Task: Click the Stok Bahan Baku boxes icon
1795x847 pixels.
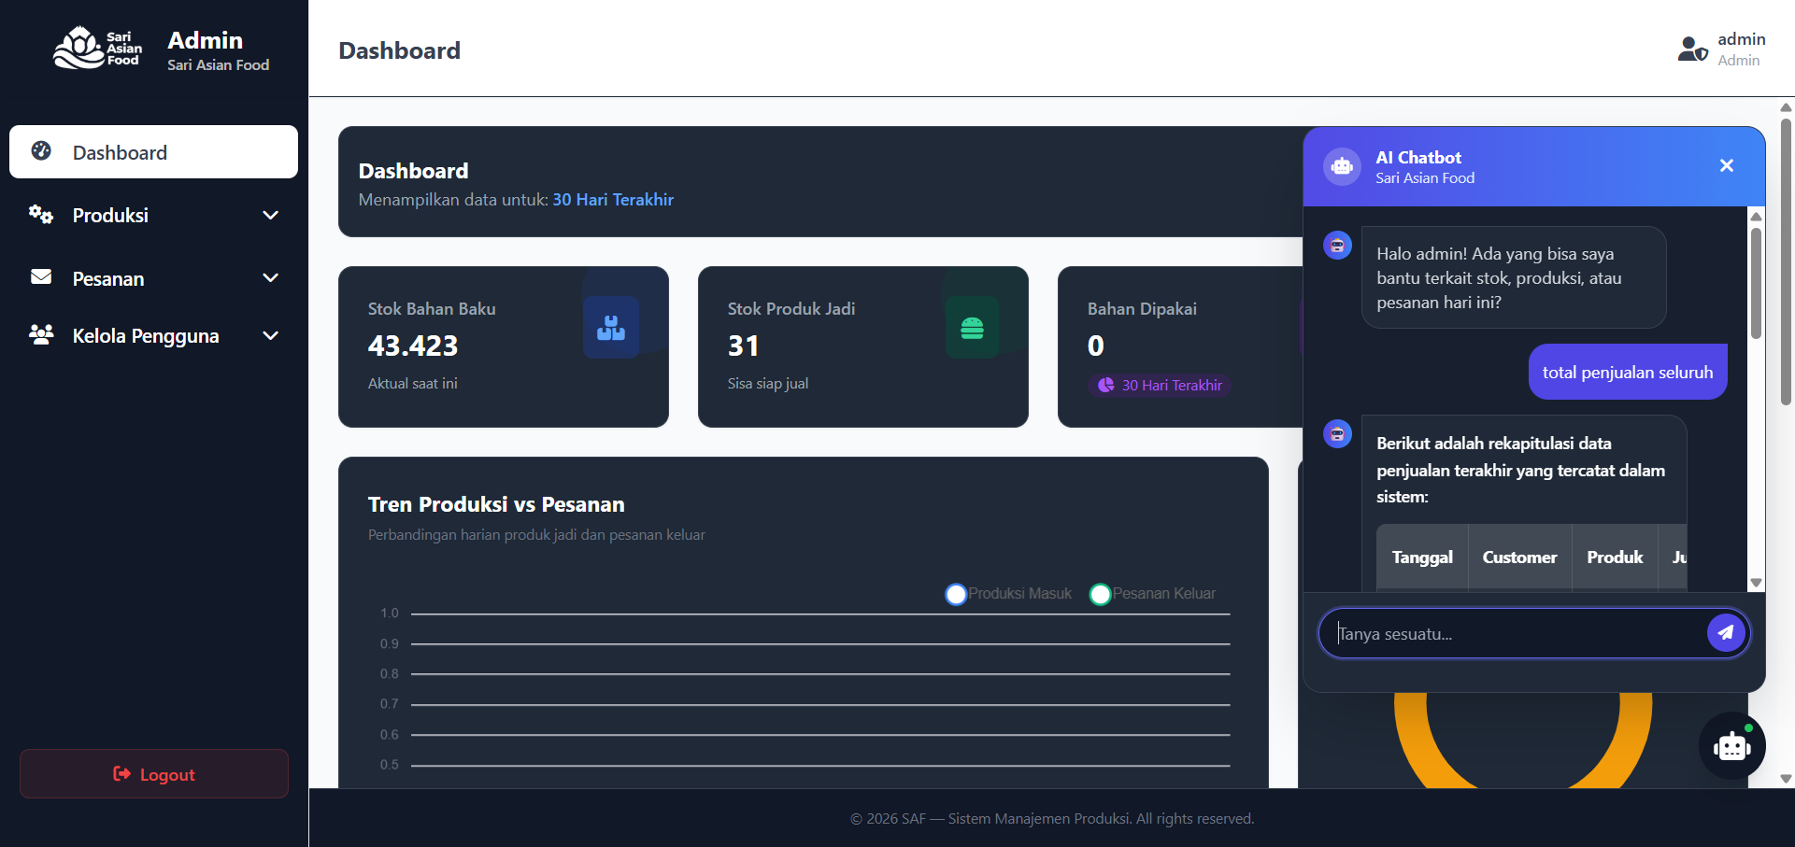Action: tap(611, 328)
